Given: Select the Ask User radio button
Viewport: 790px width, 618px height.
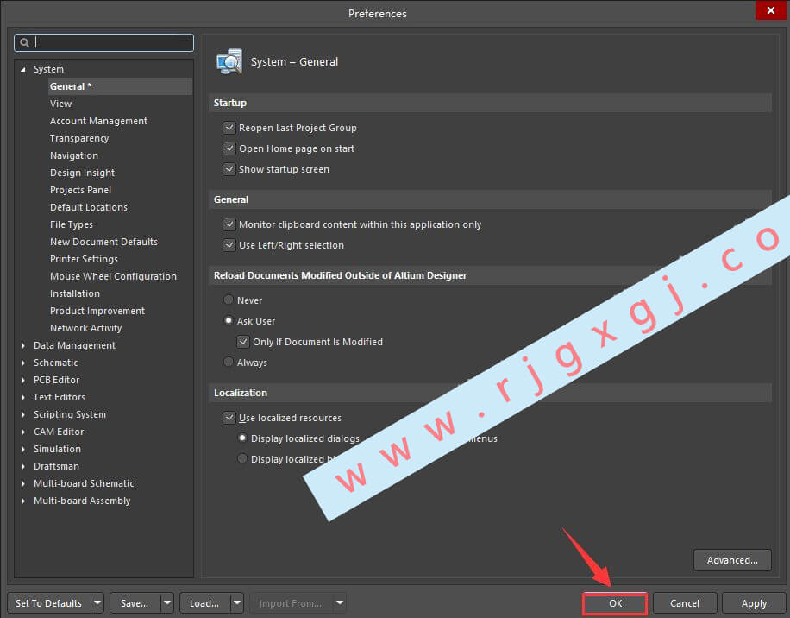Looking at the screenshot, I should pyautogui.click(x=229, y=320).
